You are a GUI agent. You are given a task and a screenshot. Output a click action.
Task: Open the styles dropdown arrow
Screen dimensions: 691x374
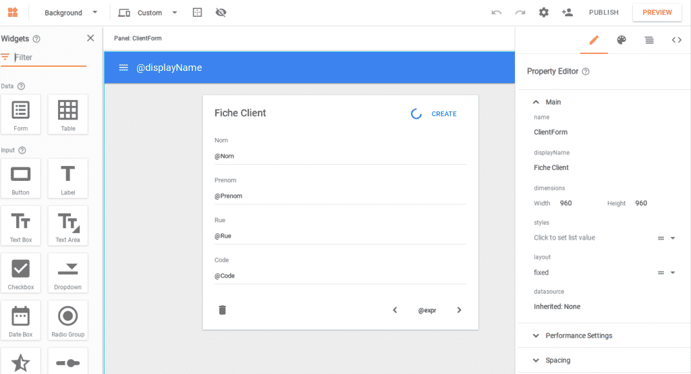tap(673, 238)
